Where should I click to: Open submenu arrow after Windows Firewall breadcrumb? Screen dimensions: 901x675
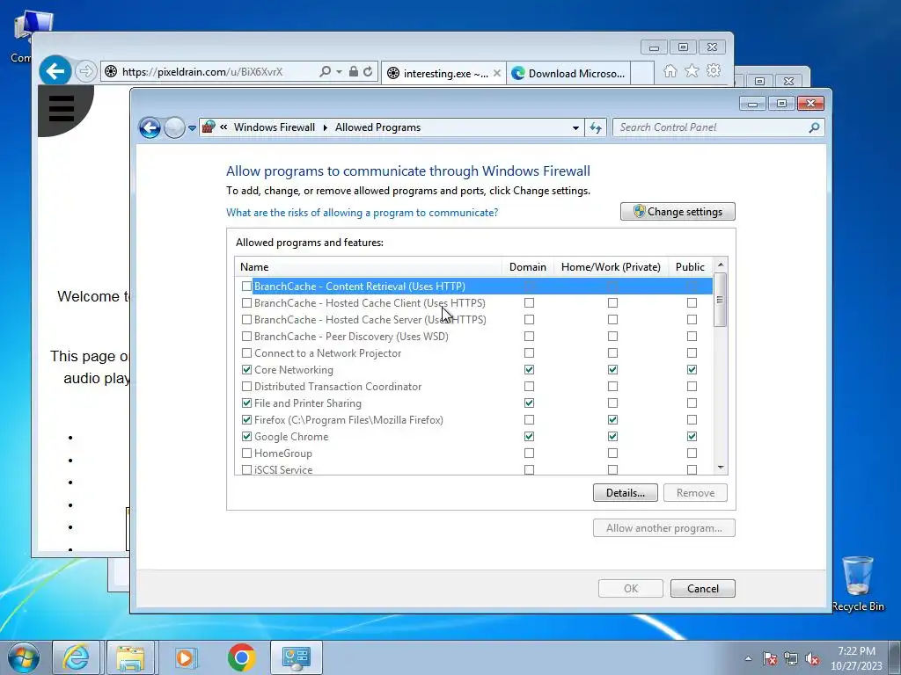pos(325,127)
